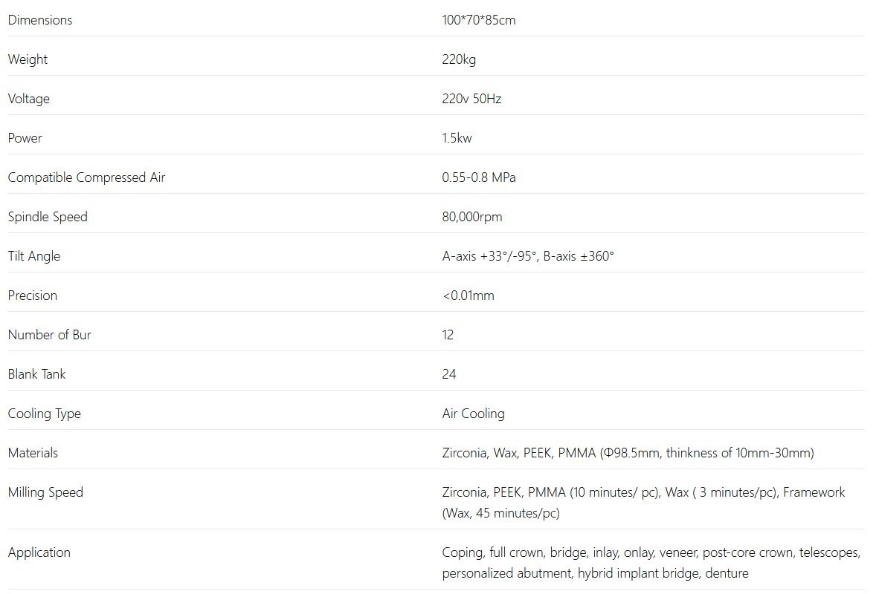
Task: Click the Zirconia, Wax, PEEK materials text
Action: coord(628,453)
